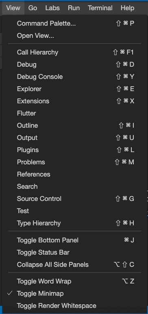Toggle the Bottom Panel visibility

click(74, 240)
